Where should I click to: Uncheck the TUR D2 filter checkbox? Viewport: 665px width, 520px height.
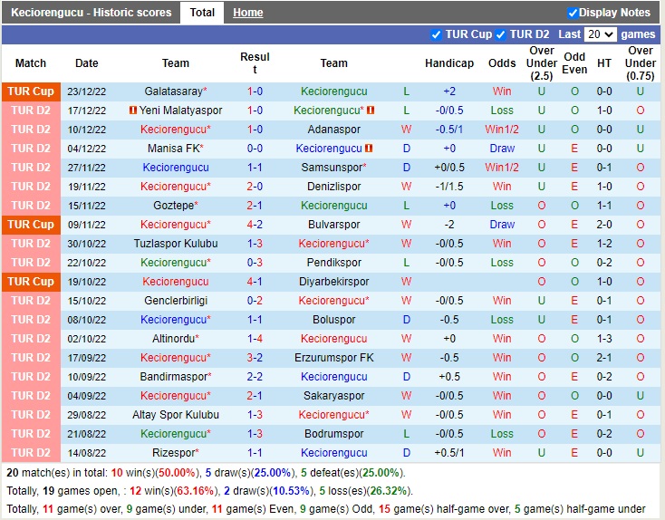(x=501, y=34)
